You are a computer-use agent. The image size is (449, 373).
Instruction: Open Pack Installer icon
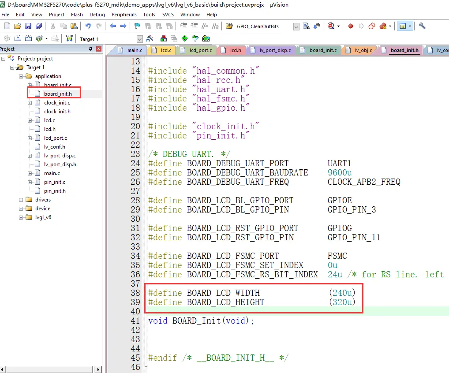[x=206, y=38]
